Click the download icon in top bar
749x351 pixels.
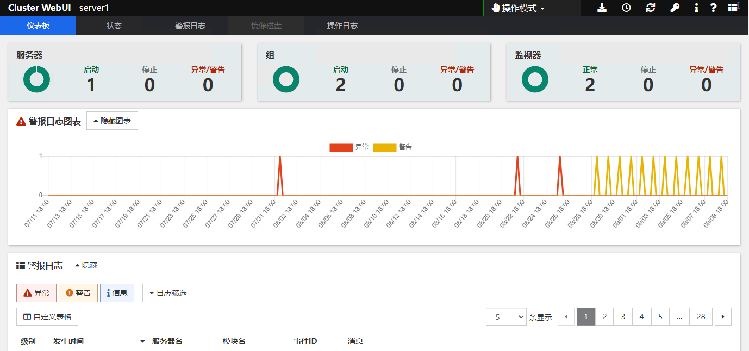[602, 8]
